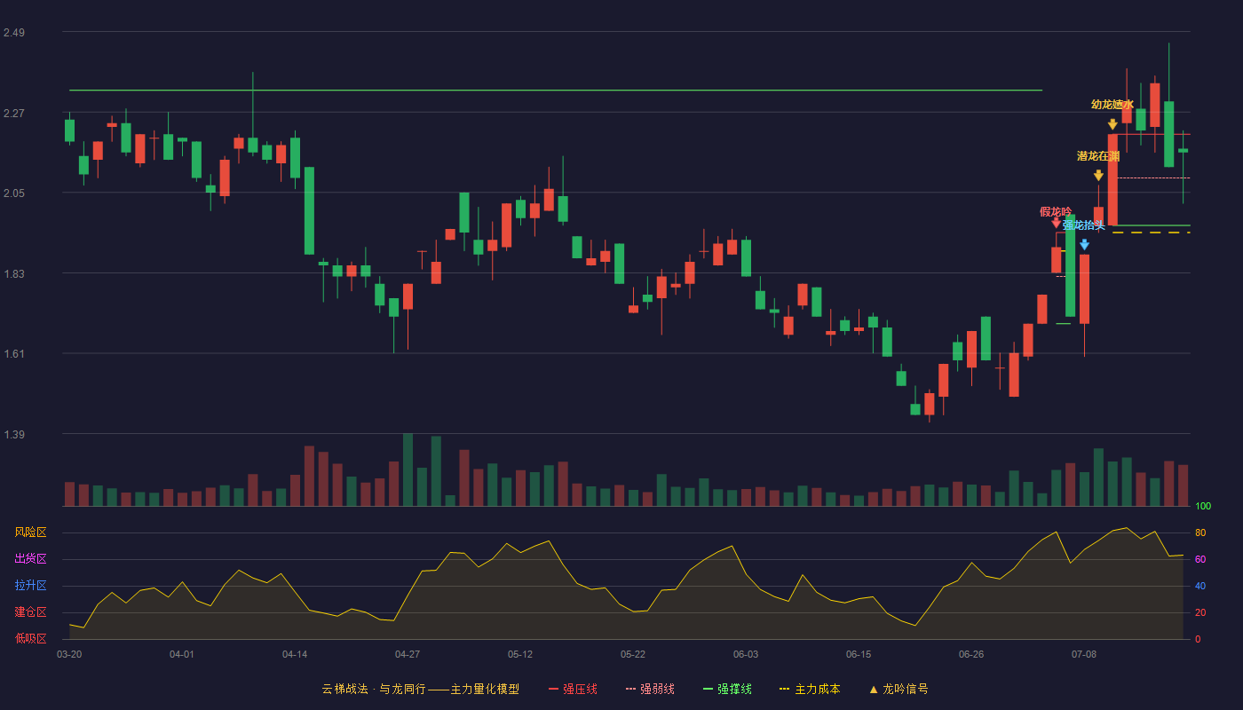Image resolution: width=1243 pixels, height=710 pixels.
Task: Click the 低吸区 zone label
Action: pos(30,639)
